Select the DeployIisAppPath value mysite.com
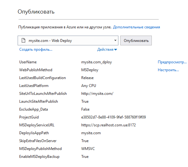 pos(91,133)
